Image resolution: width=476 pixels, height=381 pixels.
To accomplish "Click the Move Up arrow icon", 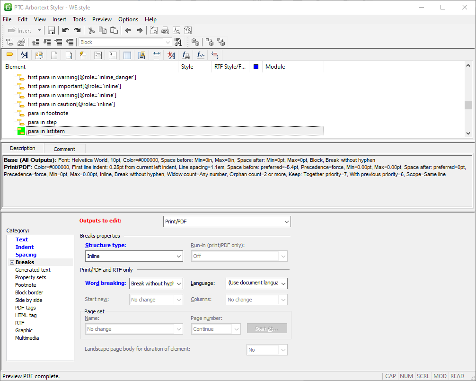I will (35, 42).
